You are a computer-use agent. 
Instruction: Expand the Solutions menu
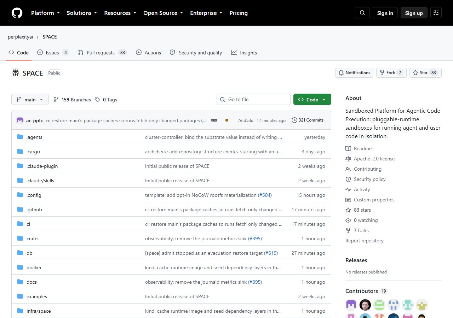pos(82,13)
